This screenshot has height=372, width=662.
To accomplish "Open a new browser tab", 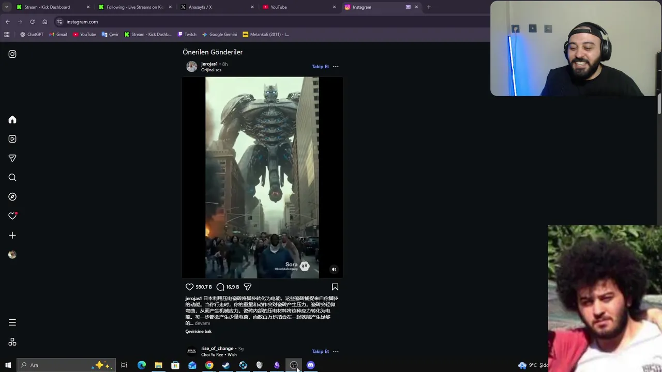I will click(429, 7).
